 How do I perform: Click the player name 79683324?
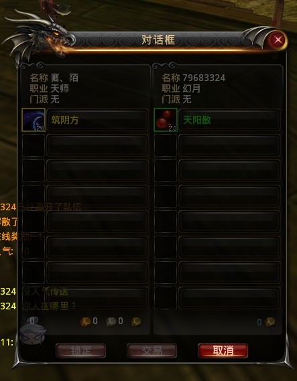(204, 78)
